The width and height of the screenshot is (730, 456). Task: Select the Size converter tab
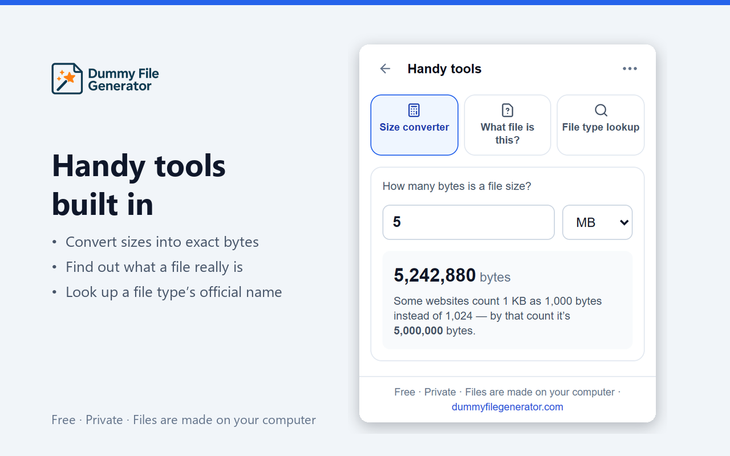click(x=415, y=125)
